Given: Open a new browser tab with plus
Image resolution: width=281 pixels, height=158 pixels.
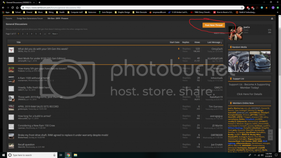Looking at the screenshot, I should [39, 2].
